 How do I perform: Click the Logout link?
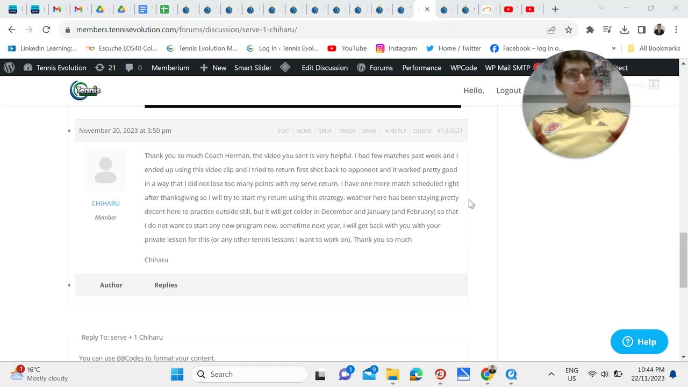tap(508, 90)
